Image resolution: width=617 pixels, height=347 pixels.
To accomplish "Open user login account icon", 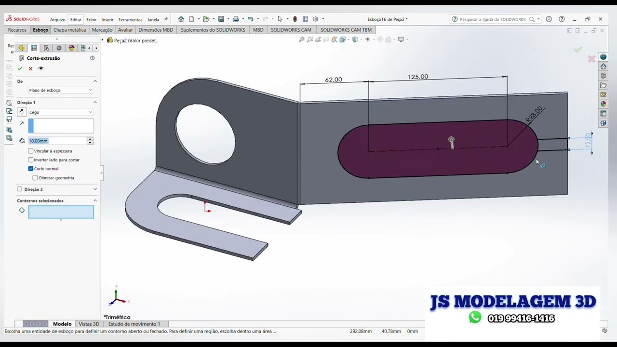I will point(549,19).
